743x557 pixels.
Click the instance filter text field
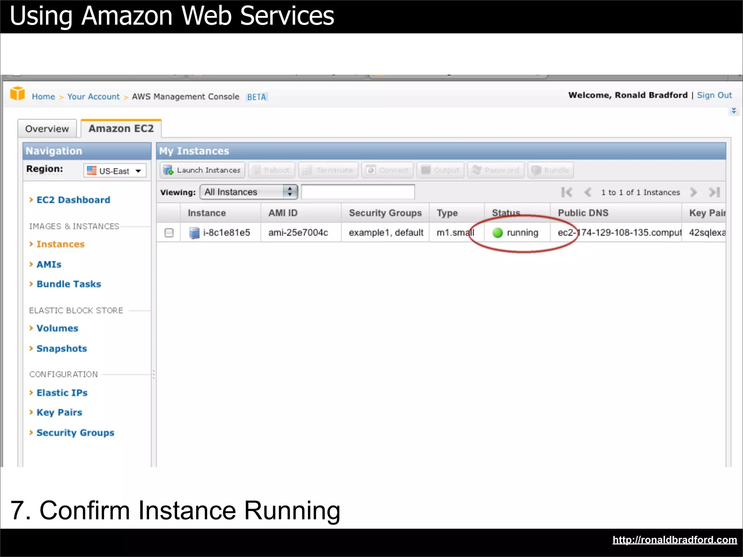[358, 192]
